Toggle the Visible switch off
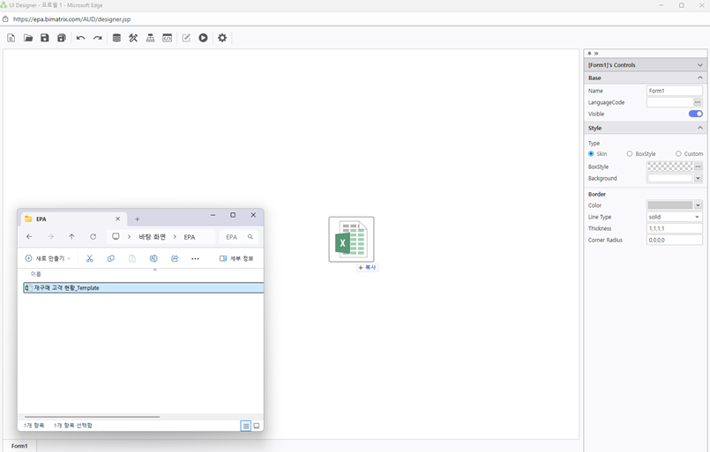 [695, 114]
